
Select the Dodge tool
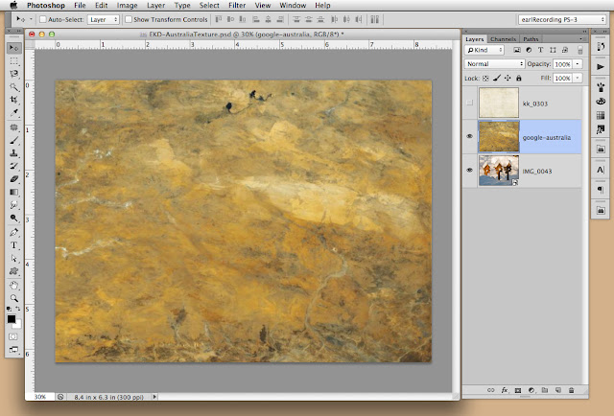coord(14,218)
